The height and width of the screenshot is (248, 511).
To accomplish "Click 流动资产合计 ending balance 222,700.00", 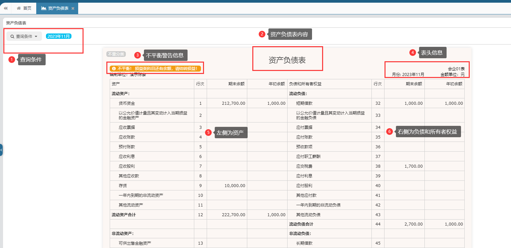I will coord(234,215).
